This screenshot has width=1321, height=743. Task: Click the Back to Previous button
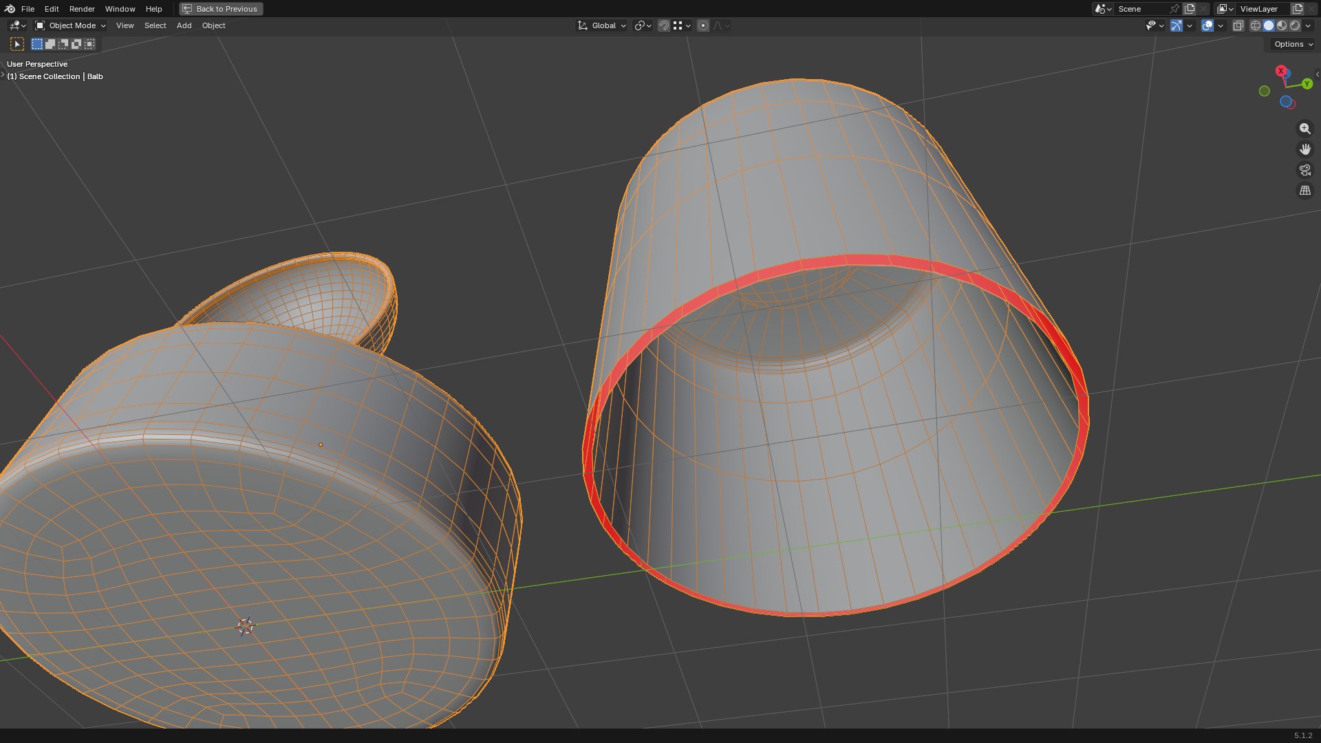click(221, 9)
